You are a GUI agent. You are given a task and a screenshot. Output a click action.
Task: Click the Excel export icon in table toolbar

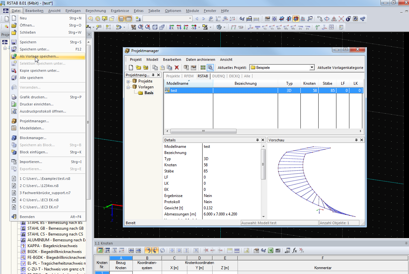coord(271,250)
